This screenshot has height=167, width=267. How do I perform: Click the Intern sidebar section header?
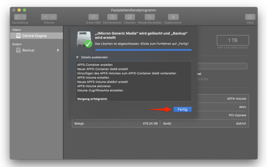coord(17,30)
